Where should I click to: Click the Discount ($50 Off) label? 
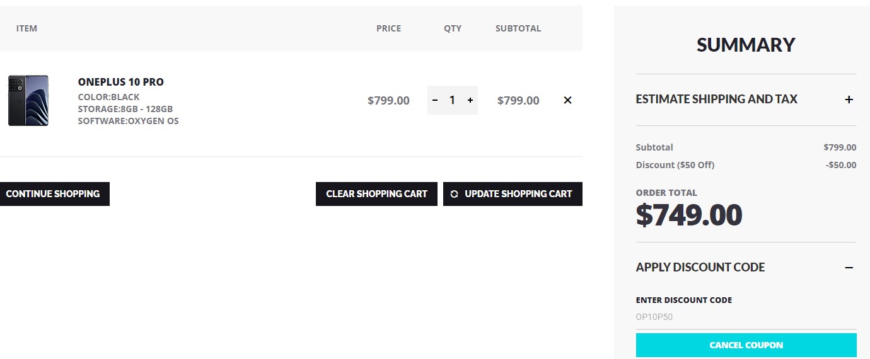[675, 165]
